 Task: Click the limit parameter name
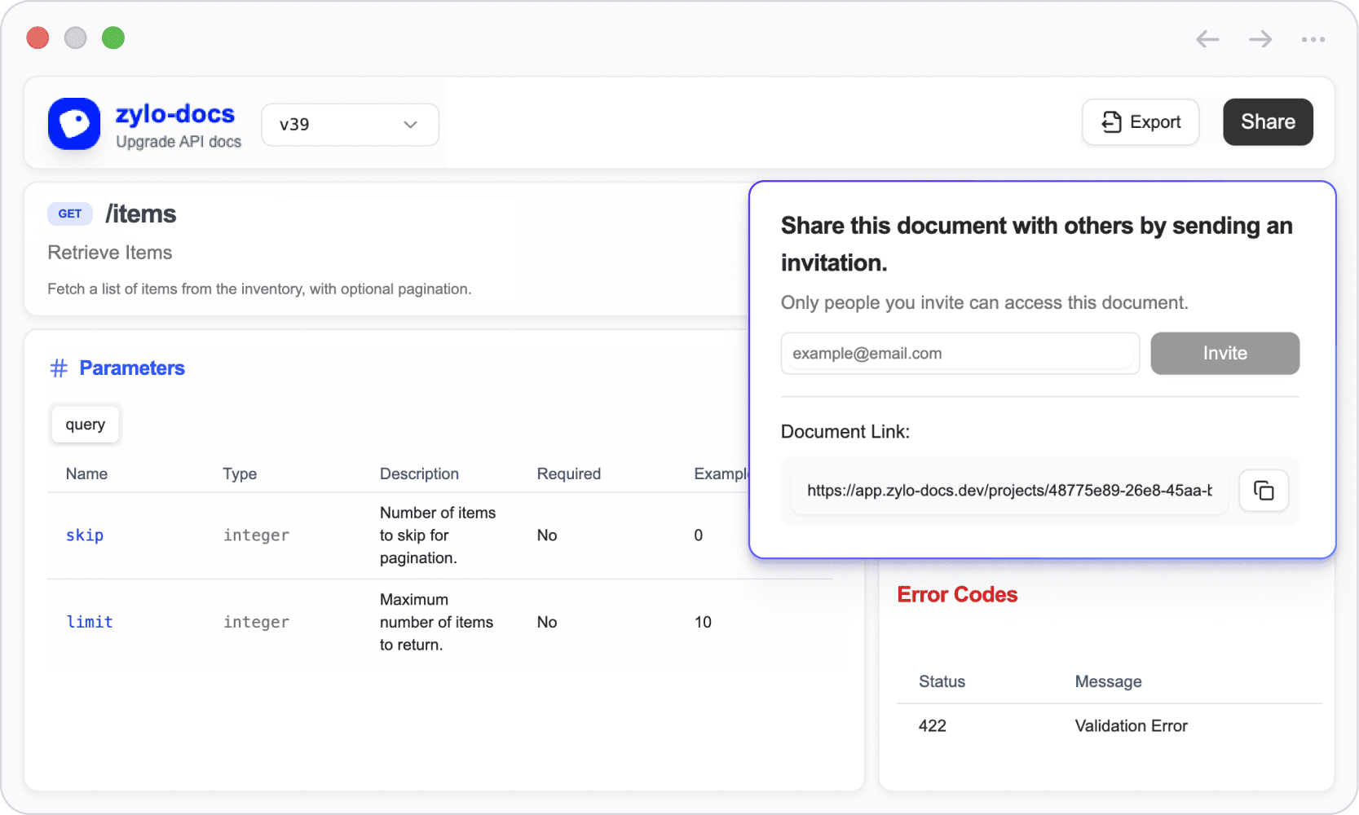(x=90, y=622)
